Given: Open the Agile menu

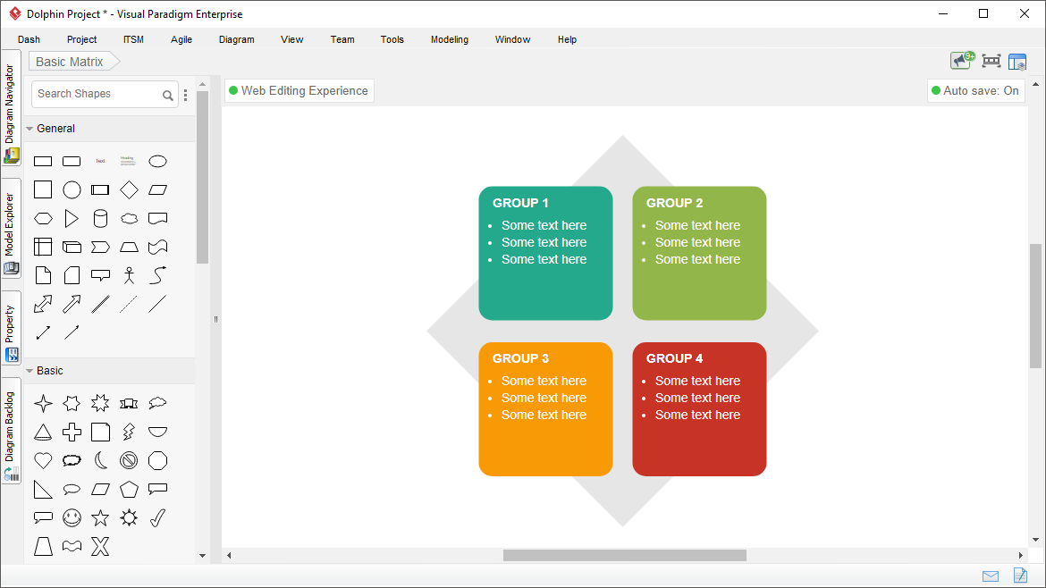Looking at the screenshot, I should [x=181, y=39].
